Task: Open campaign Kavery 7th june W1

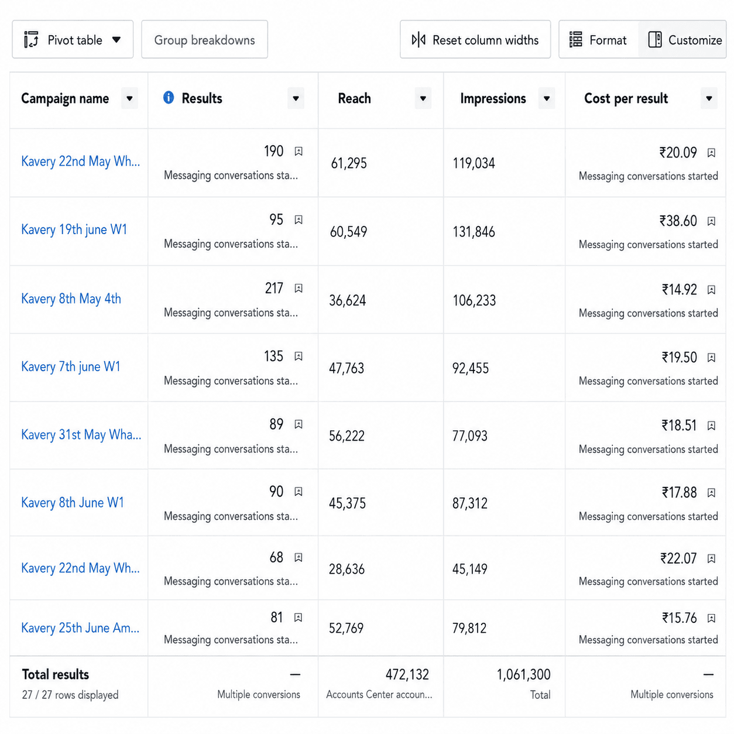Action: point(71,366)
